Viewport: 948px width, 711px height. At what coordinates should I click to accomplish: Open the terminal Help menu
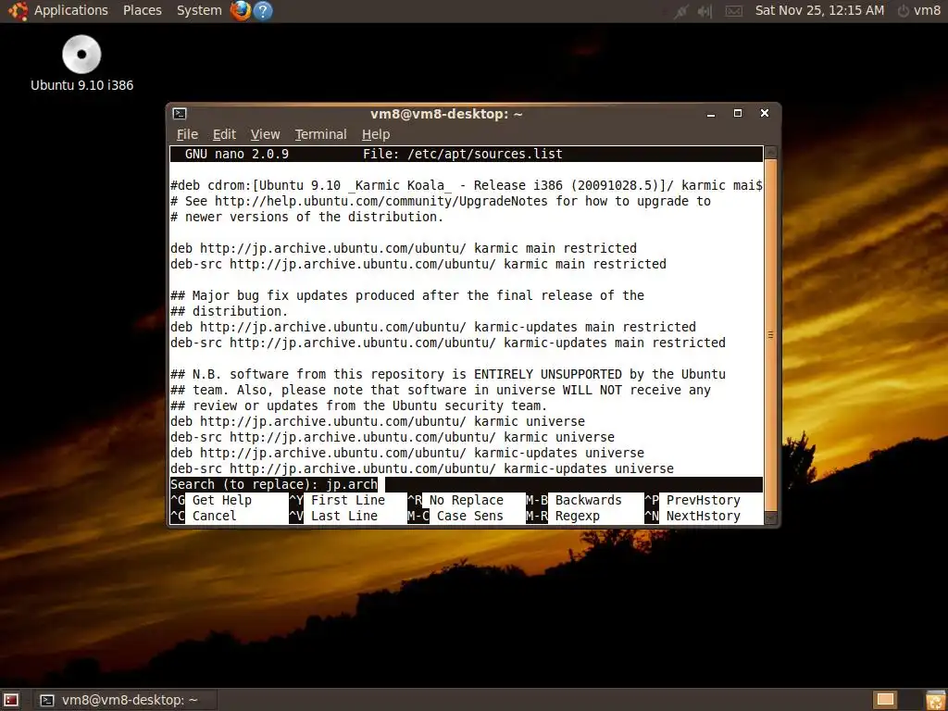(376, 134)
